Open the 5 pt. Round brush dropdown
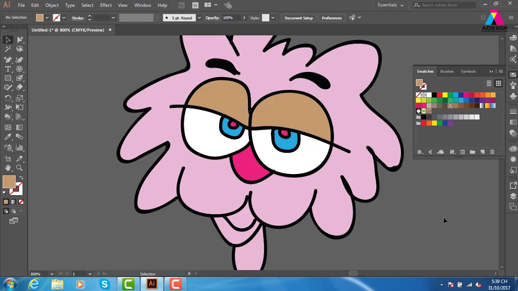This screenshot has height=291, width=518. 199,18
